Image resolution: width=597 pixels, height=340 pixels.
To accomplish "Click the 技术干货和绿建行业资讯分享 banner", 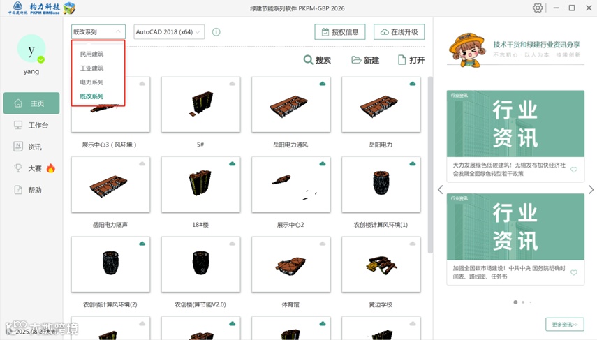I will pos(515,50).
